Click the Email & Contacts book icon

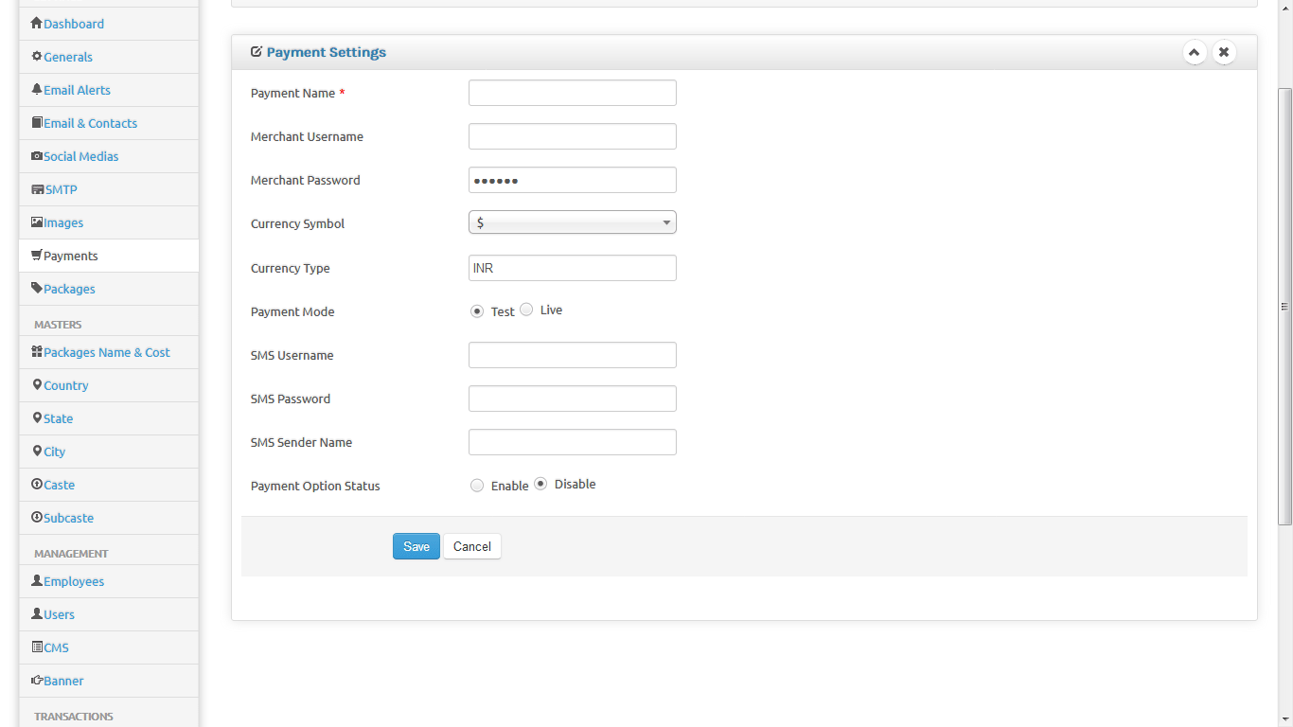37,122
